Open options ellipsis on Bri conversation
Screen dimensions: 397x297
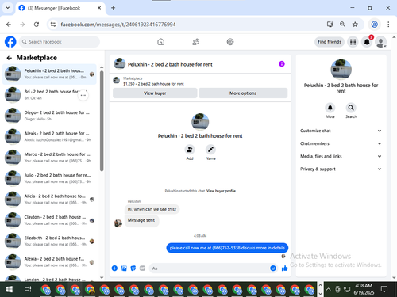[x=83, y=95]
